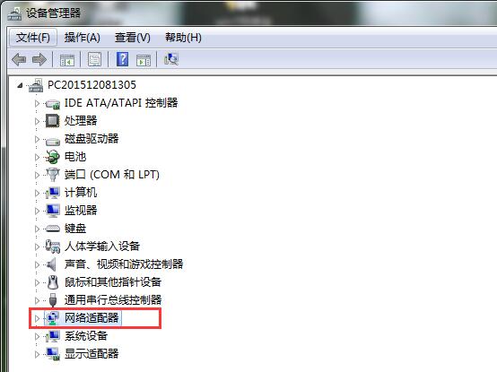This screenshot has height=372, width=497.
Task: Click the Scan for hardware changes icon
Action: [171, 59]
